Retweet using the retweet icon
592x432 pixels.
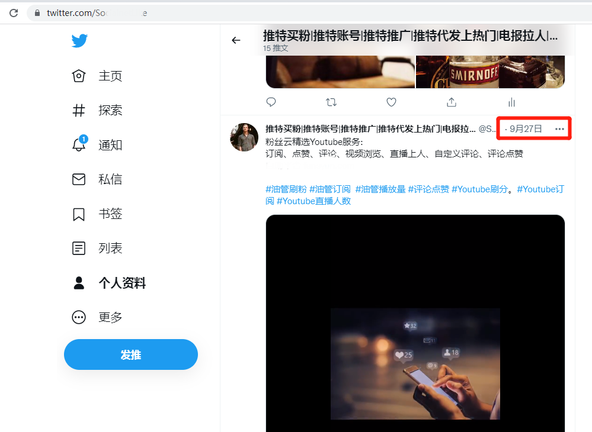[x=331, y=102]
